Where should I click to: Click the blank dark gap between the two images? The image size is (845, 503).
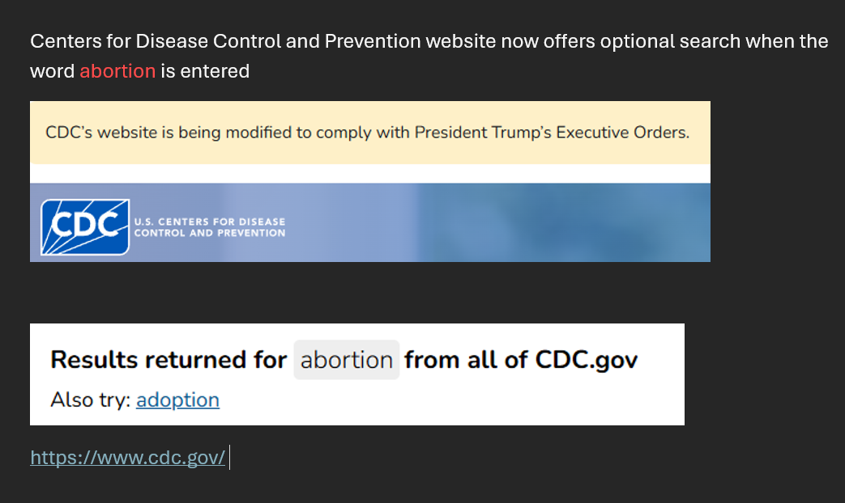pos(365,293)
